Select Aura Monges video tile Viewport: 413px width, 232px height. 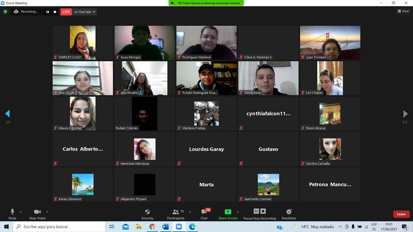pyautogui.click(x=145, y=43)
